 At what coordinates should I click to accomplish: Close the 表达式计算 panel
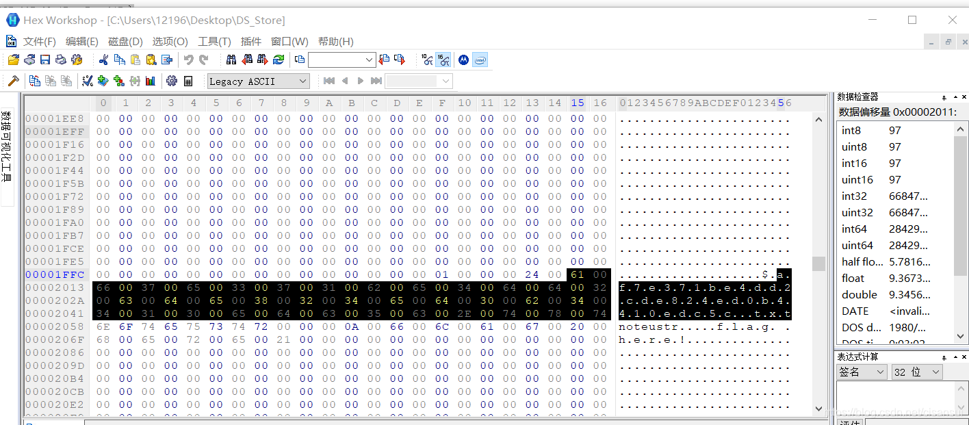click(x=964, y=357)
